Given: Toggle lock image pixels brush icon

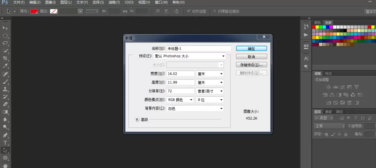Looking at the screenshot, I should [x=333, y=135].
